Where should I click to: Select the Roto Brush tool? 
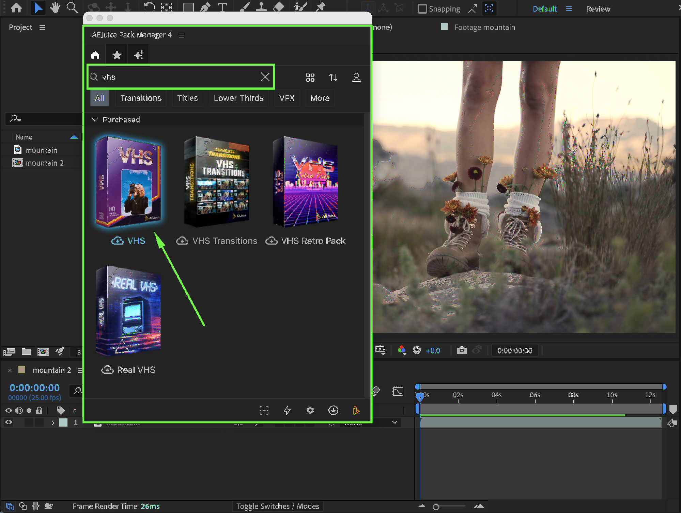click(x=300, y=7)
